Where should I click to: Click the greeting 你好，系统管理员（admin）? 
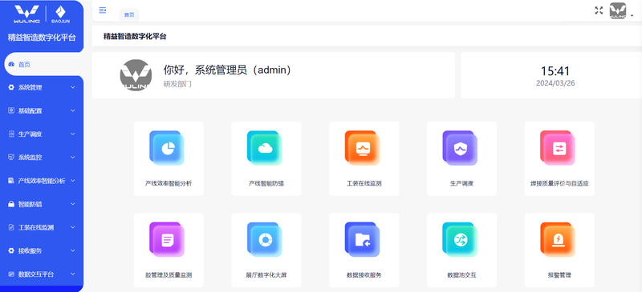[228, 70]
